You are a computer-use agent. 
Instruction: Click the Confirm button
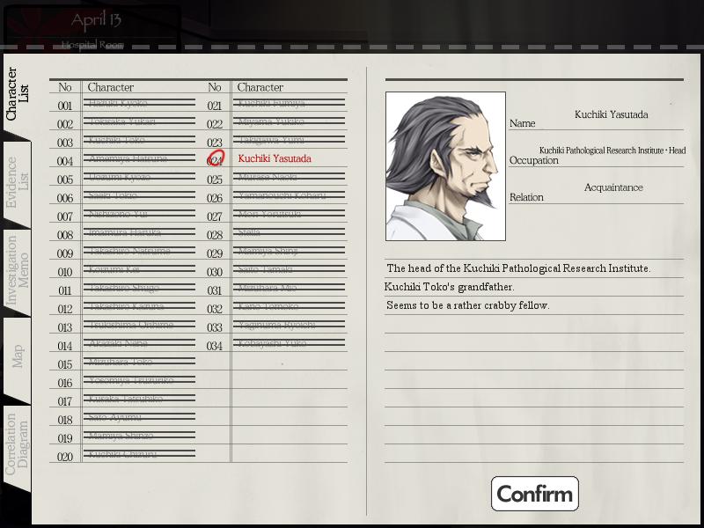(x=535, y=494)
